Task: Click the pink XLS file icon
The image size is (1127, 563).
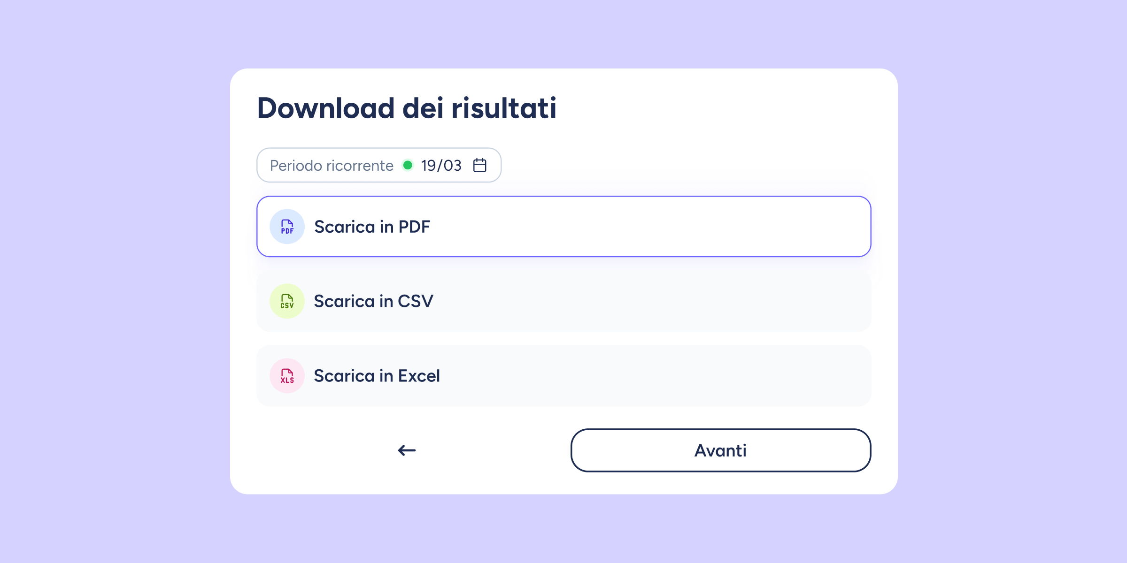Action: pyautogui.click(x=287, y=376)
